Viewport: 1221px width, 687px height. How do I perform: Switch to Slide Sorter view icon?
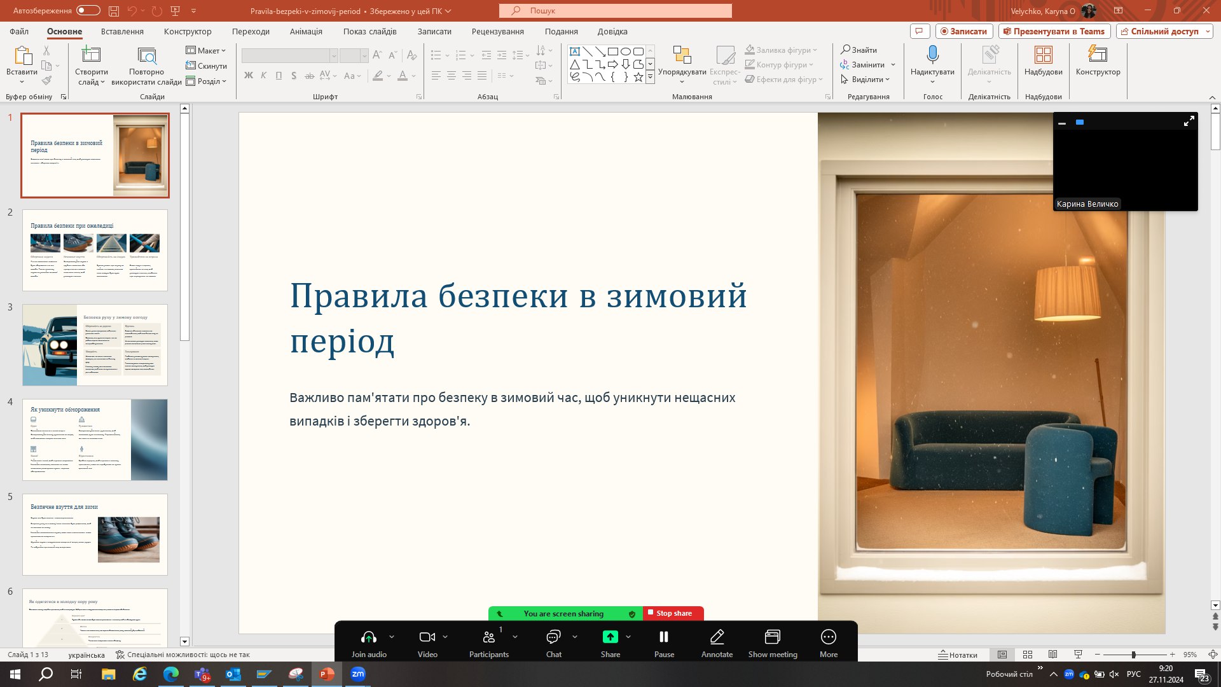click(1028, 655)
